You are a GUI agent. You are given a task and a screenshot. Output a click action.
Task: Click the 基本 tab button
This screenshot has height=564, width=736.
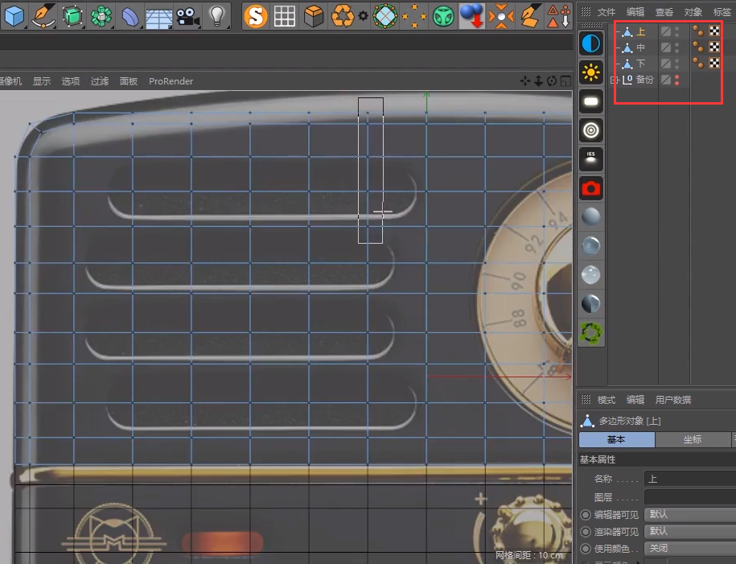(x=616, y=439)
